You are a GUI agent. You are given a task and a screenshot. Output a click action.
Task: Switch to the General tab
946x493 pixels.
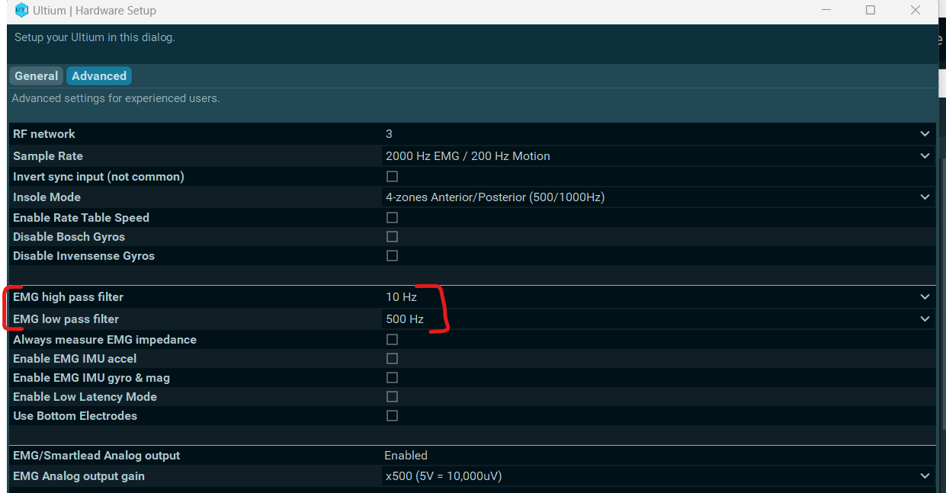(36, 76)
